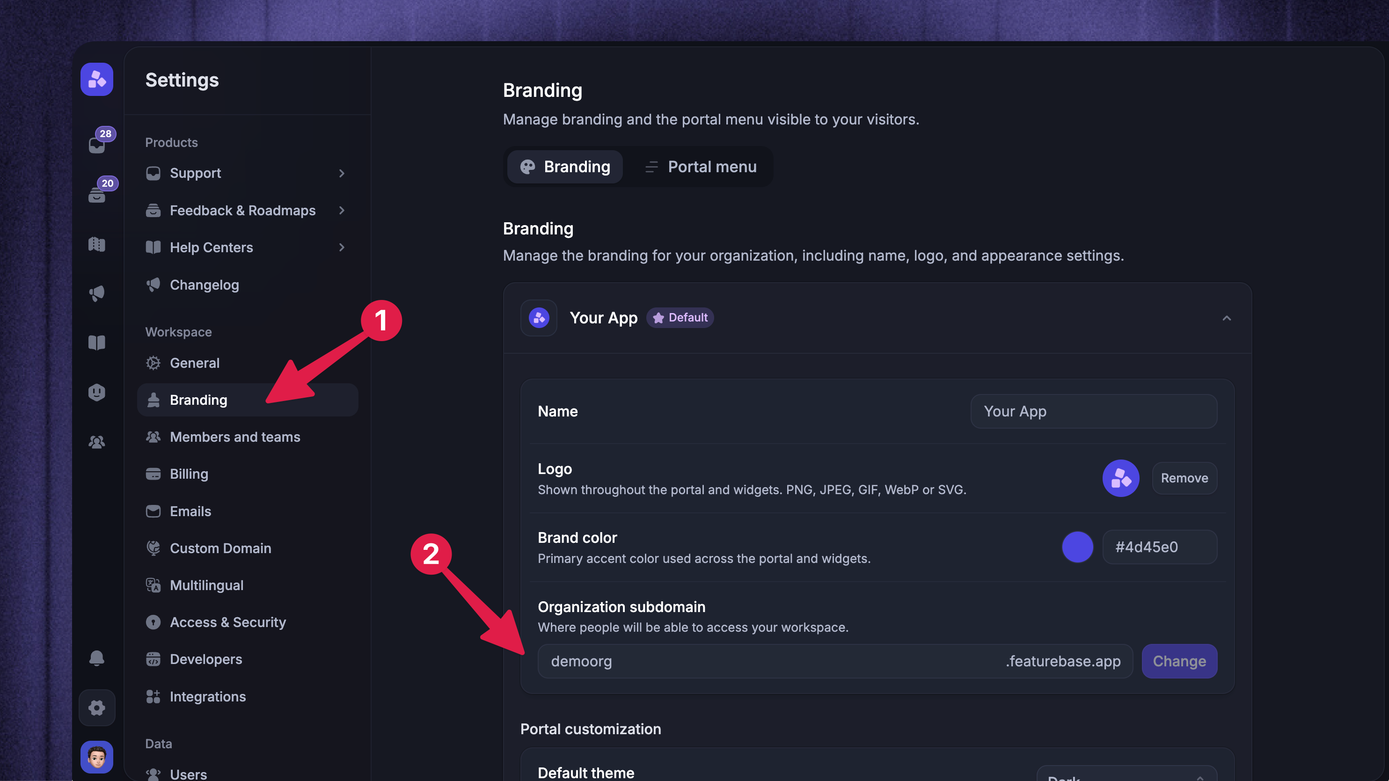Viewport: 1389px width, 781px height.
Task: Open the Featurebase home logo icon
Action: [x=96, y=79]
